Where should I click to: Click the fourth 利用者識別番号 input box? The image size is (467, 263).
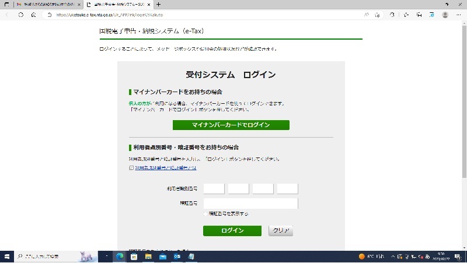click(287, 188)
